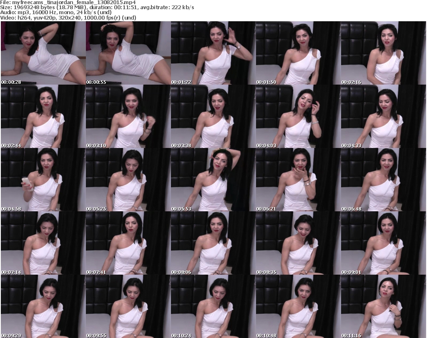Choose the frame stamped 00:03:38

tap(213, 116)
